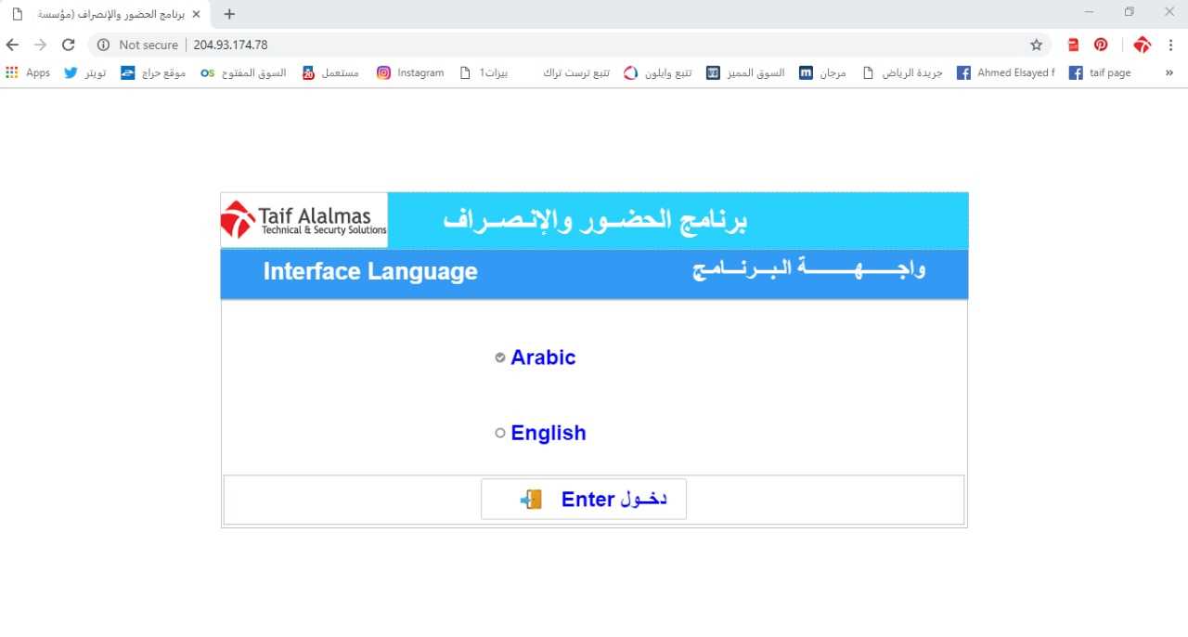Click the واجهة البرنامج heading text

(x=808, y=270)
